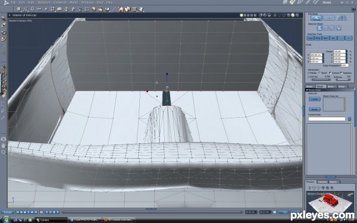Open the Construct menu

tap(59, 2)
